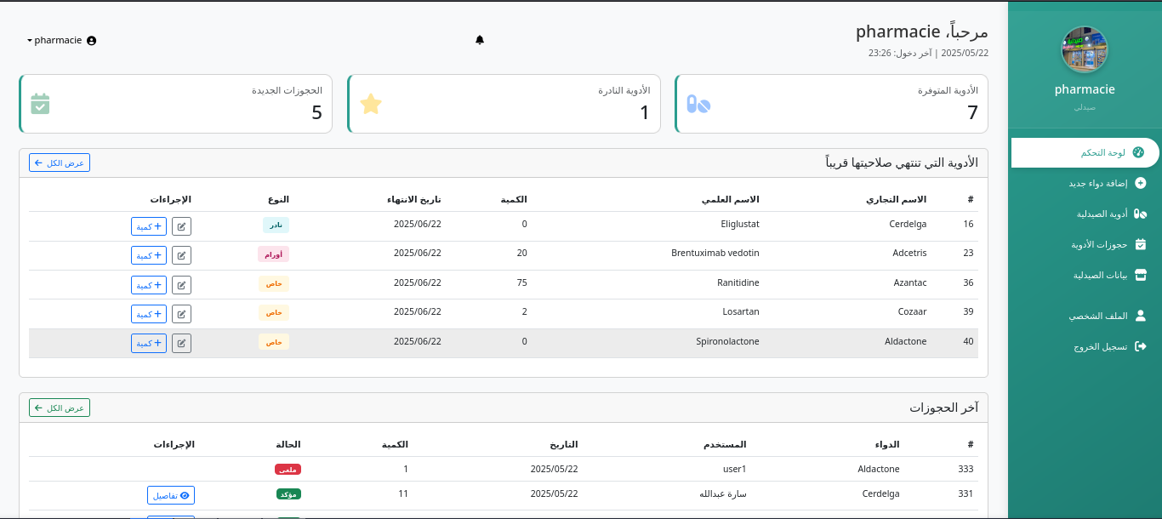
Task: Click the star icon on rare medicines card
Action: point(371,104)
